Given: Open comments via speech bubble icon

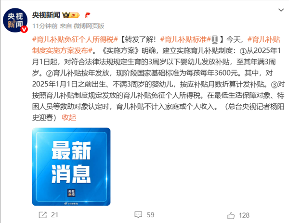Looking at the screenshot, I should tap(138, 215).
